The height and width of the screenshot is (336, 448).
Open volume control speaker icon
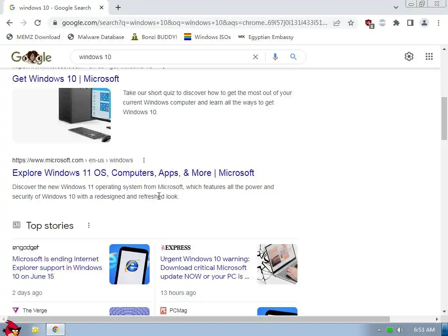click(x=400, y=330)
